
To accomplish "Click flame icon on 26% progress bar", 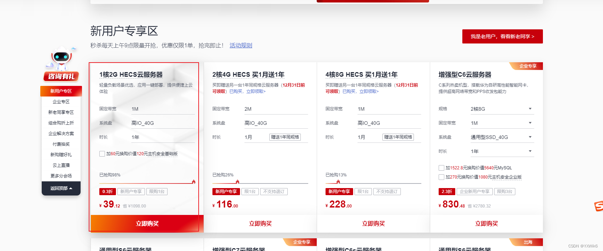I will pyautogui.click(x=238, y=182).
